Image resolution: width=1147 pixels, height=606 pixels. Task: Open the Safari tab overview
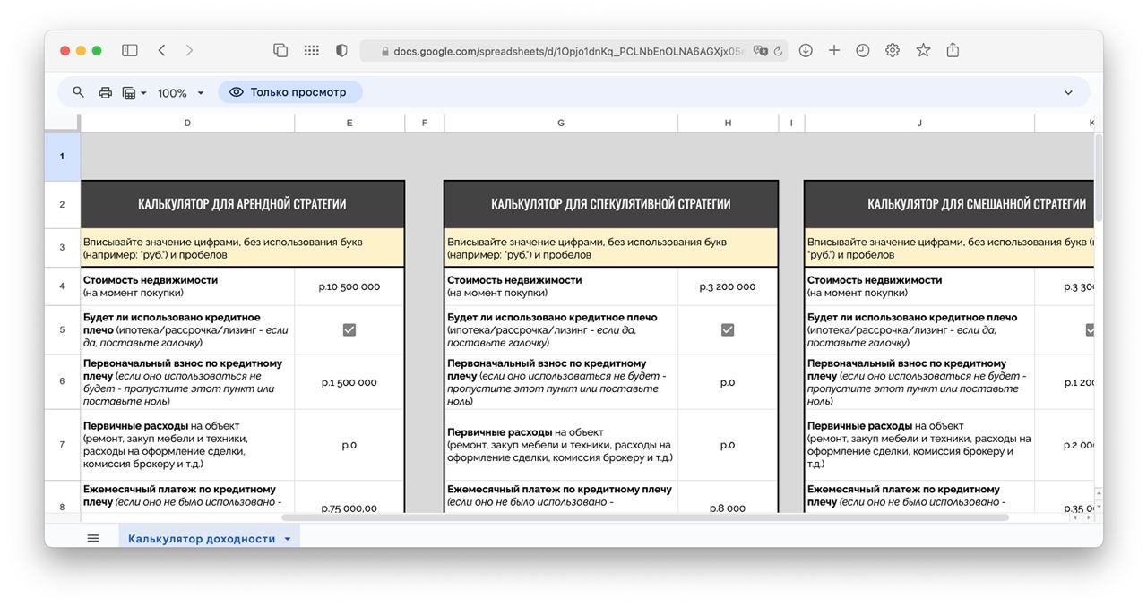point(280,51)
